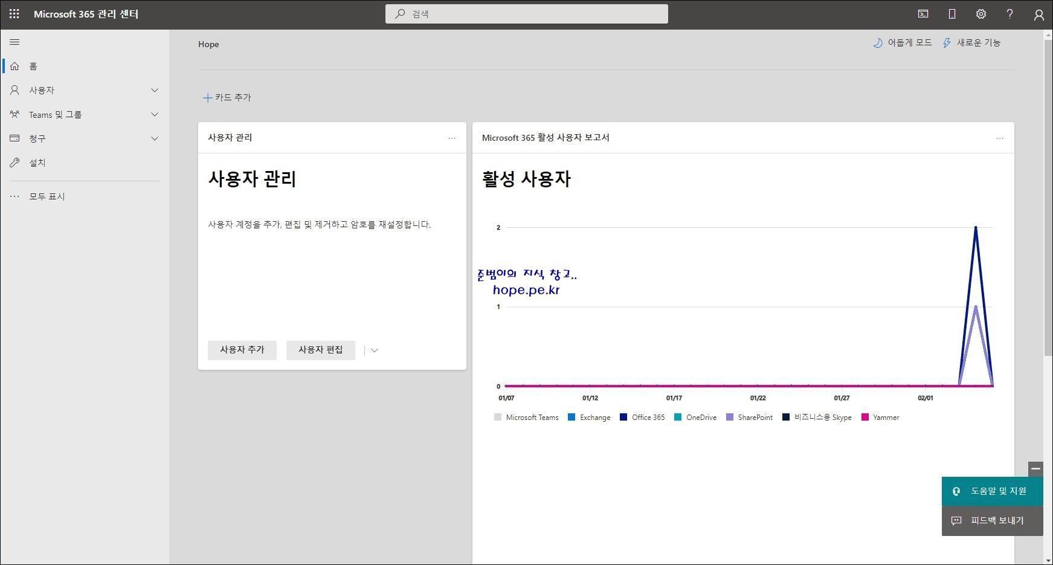Viewport: 1053px width, 565px height.
Task: Click the setup wrench icon in sidebar
Action: pyautogui.click(x=14, y=163)
